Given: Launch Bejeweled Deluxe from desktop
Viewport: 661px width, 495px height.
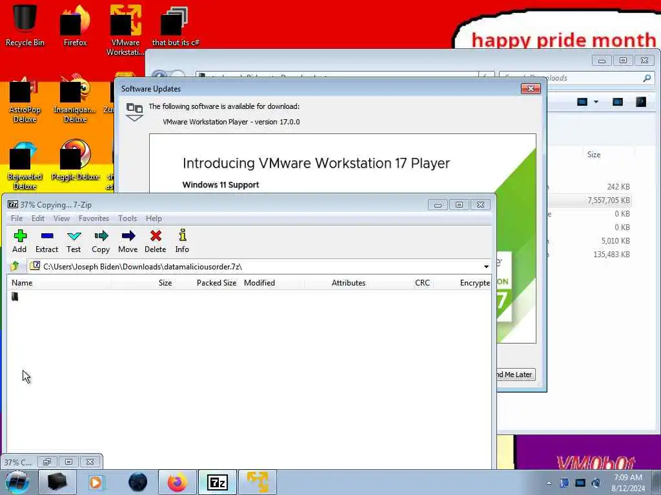Looking at the screenshot, I should tap(25, 167).
